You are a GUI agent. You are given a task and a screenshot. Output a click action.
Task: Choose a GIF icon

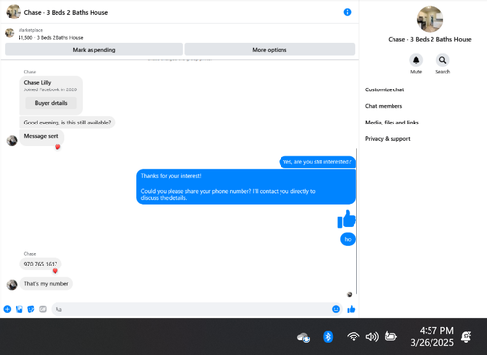pos(43,309)
